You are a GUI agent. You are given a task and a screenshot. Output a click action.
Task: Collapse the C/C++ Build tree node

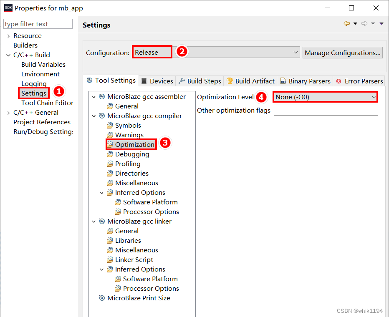pos(8,55)
